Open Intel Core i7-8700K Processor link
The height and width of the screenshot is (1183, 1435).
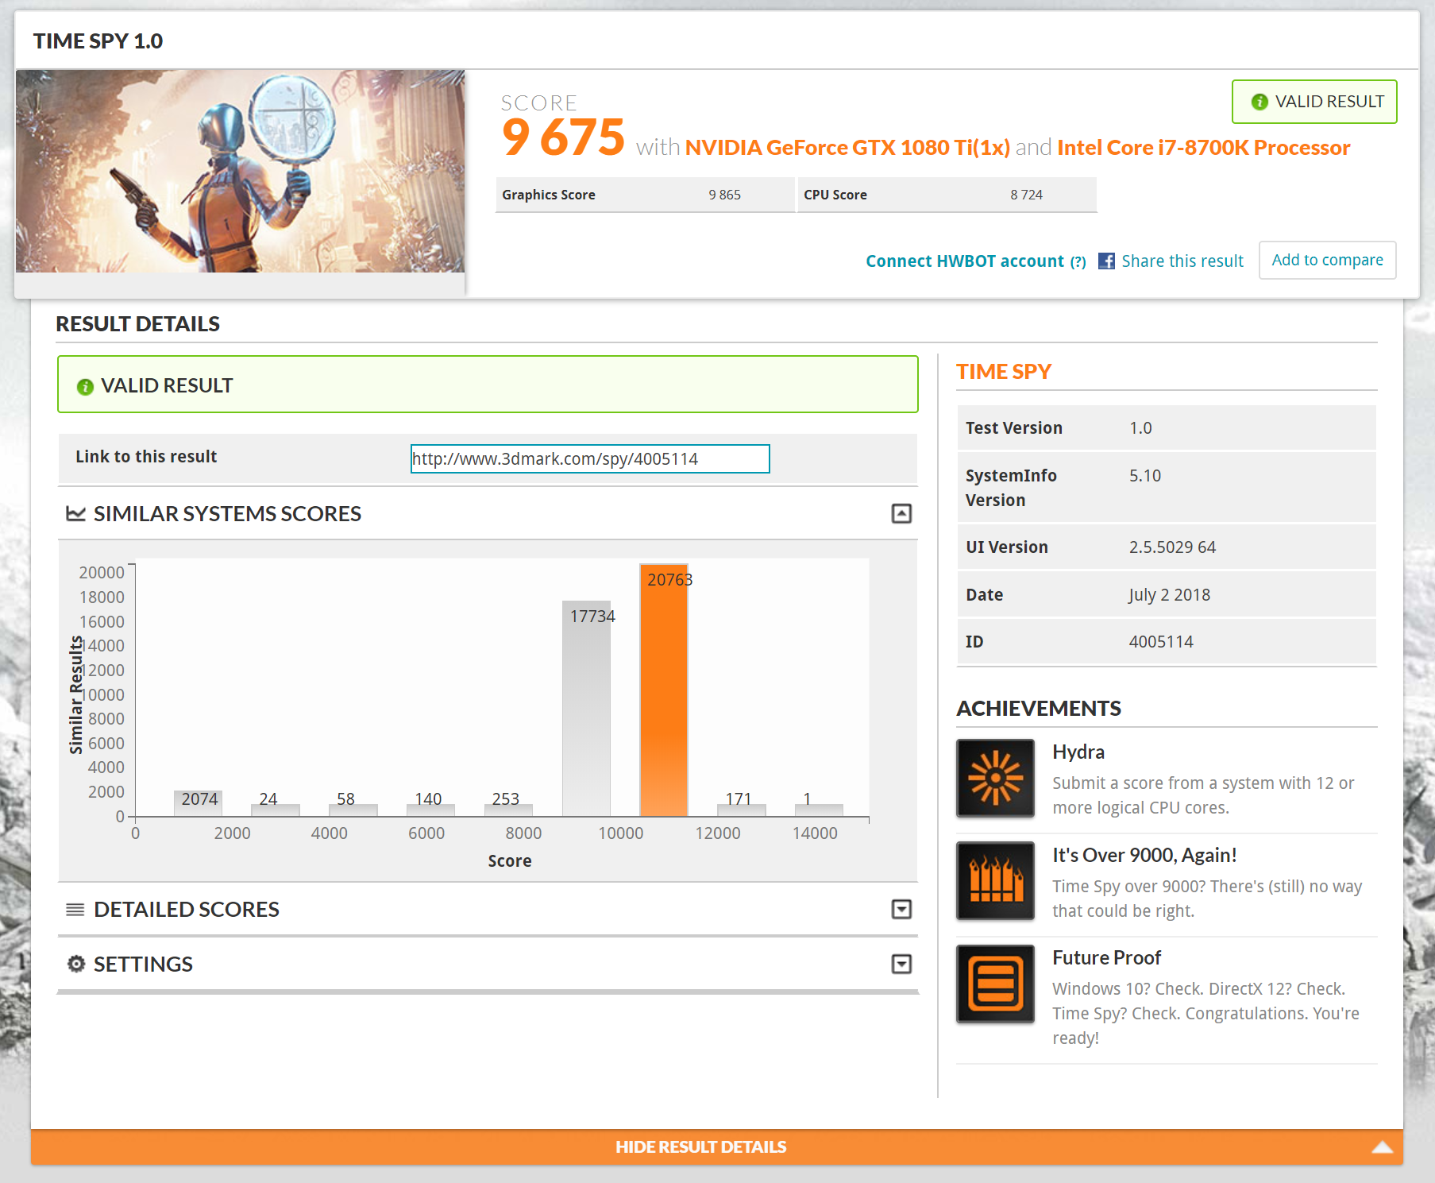[x=1204, y=147]
